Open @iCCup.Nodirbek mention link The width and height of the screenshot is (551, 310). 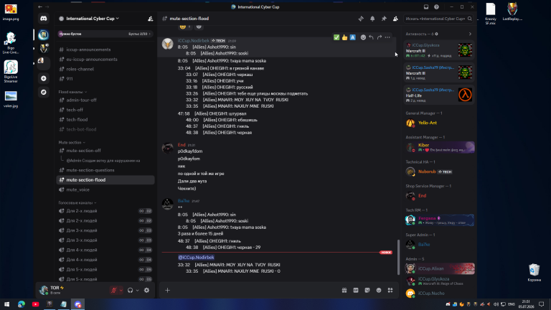(196, 258)
